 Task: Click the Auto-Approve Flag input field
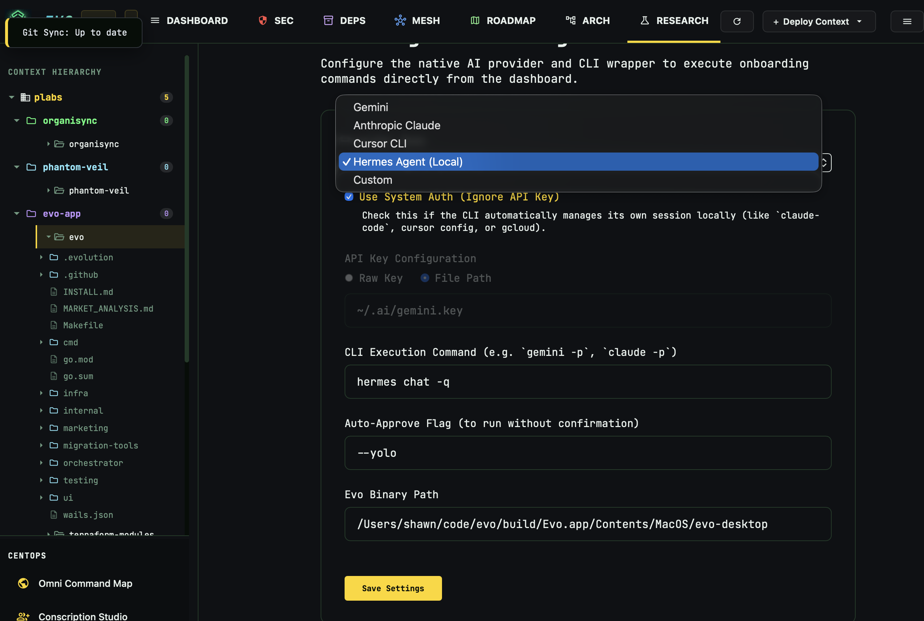click(x=588, y=453)
